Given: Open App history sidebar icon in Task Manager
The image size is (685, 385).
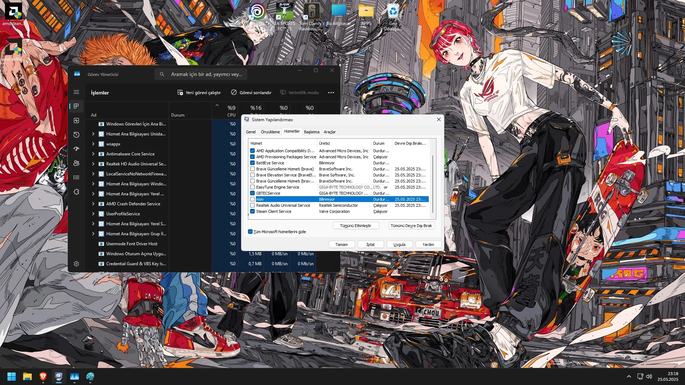Looking at the screenshot, I should coord(76,135).
